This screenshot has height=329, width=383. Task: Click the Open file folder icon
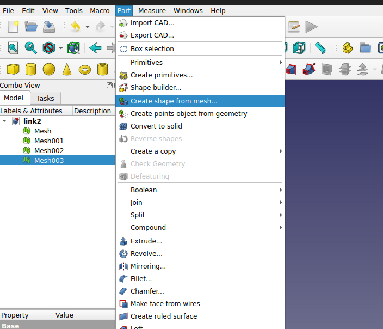31,26
